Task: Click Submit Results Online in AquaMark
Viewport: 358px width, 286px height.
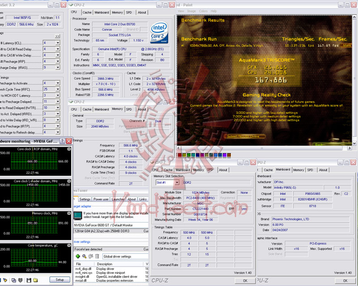Action: pyautogui.click(x=243, y=136)
